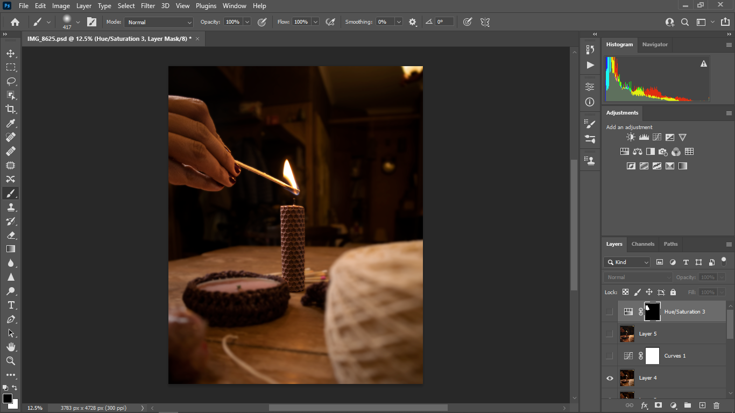735x413 pixels.
Task: Add a Color Balance adjustment
Action: click(638, 152)
